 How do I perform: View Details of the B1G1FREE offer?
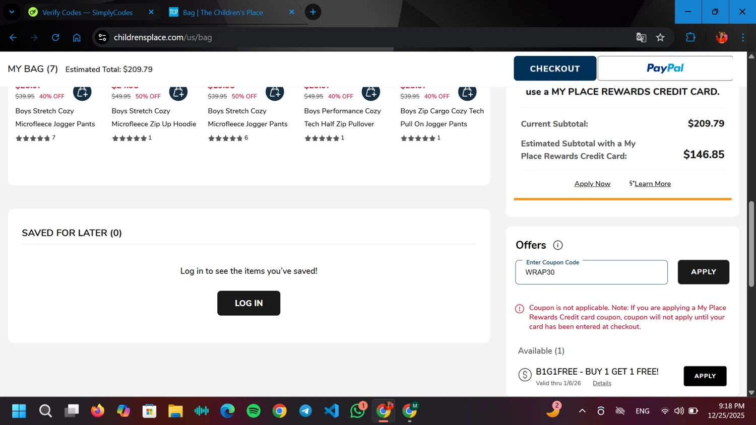[602, 383]
